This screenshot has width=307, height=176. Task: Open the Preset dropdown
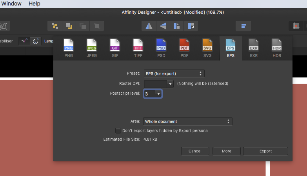(174, 73)
